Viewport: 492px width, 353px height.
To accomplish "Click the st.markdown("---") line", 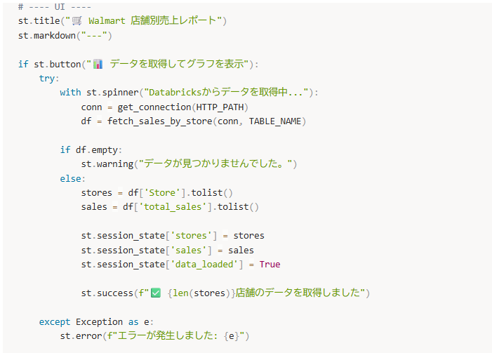I will 65,36.
